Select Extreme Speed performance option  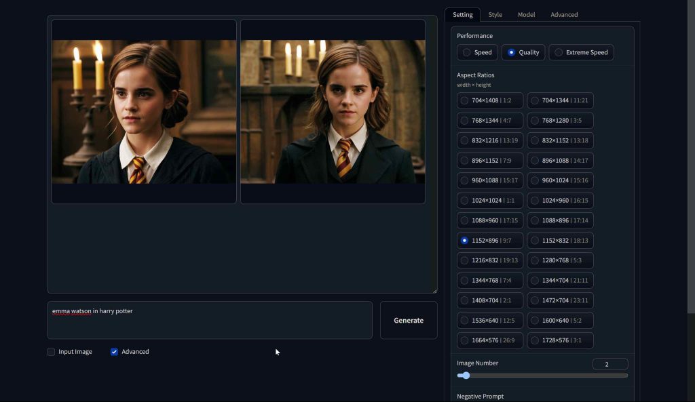(x=581, y=52)
